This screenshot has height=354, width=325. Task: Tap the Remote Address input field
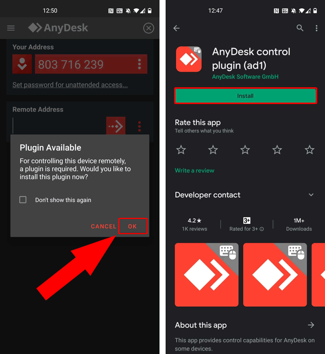pyautogui.click(x=59, y=126)
